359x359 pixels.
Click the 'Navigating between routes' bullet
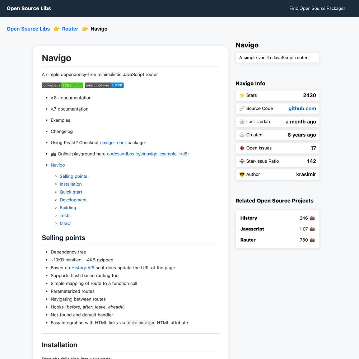78,299
